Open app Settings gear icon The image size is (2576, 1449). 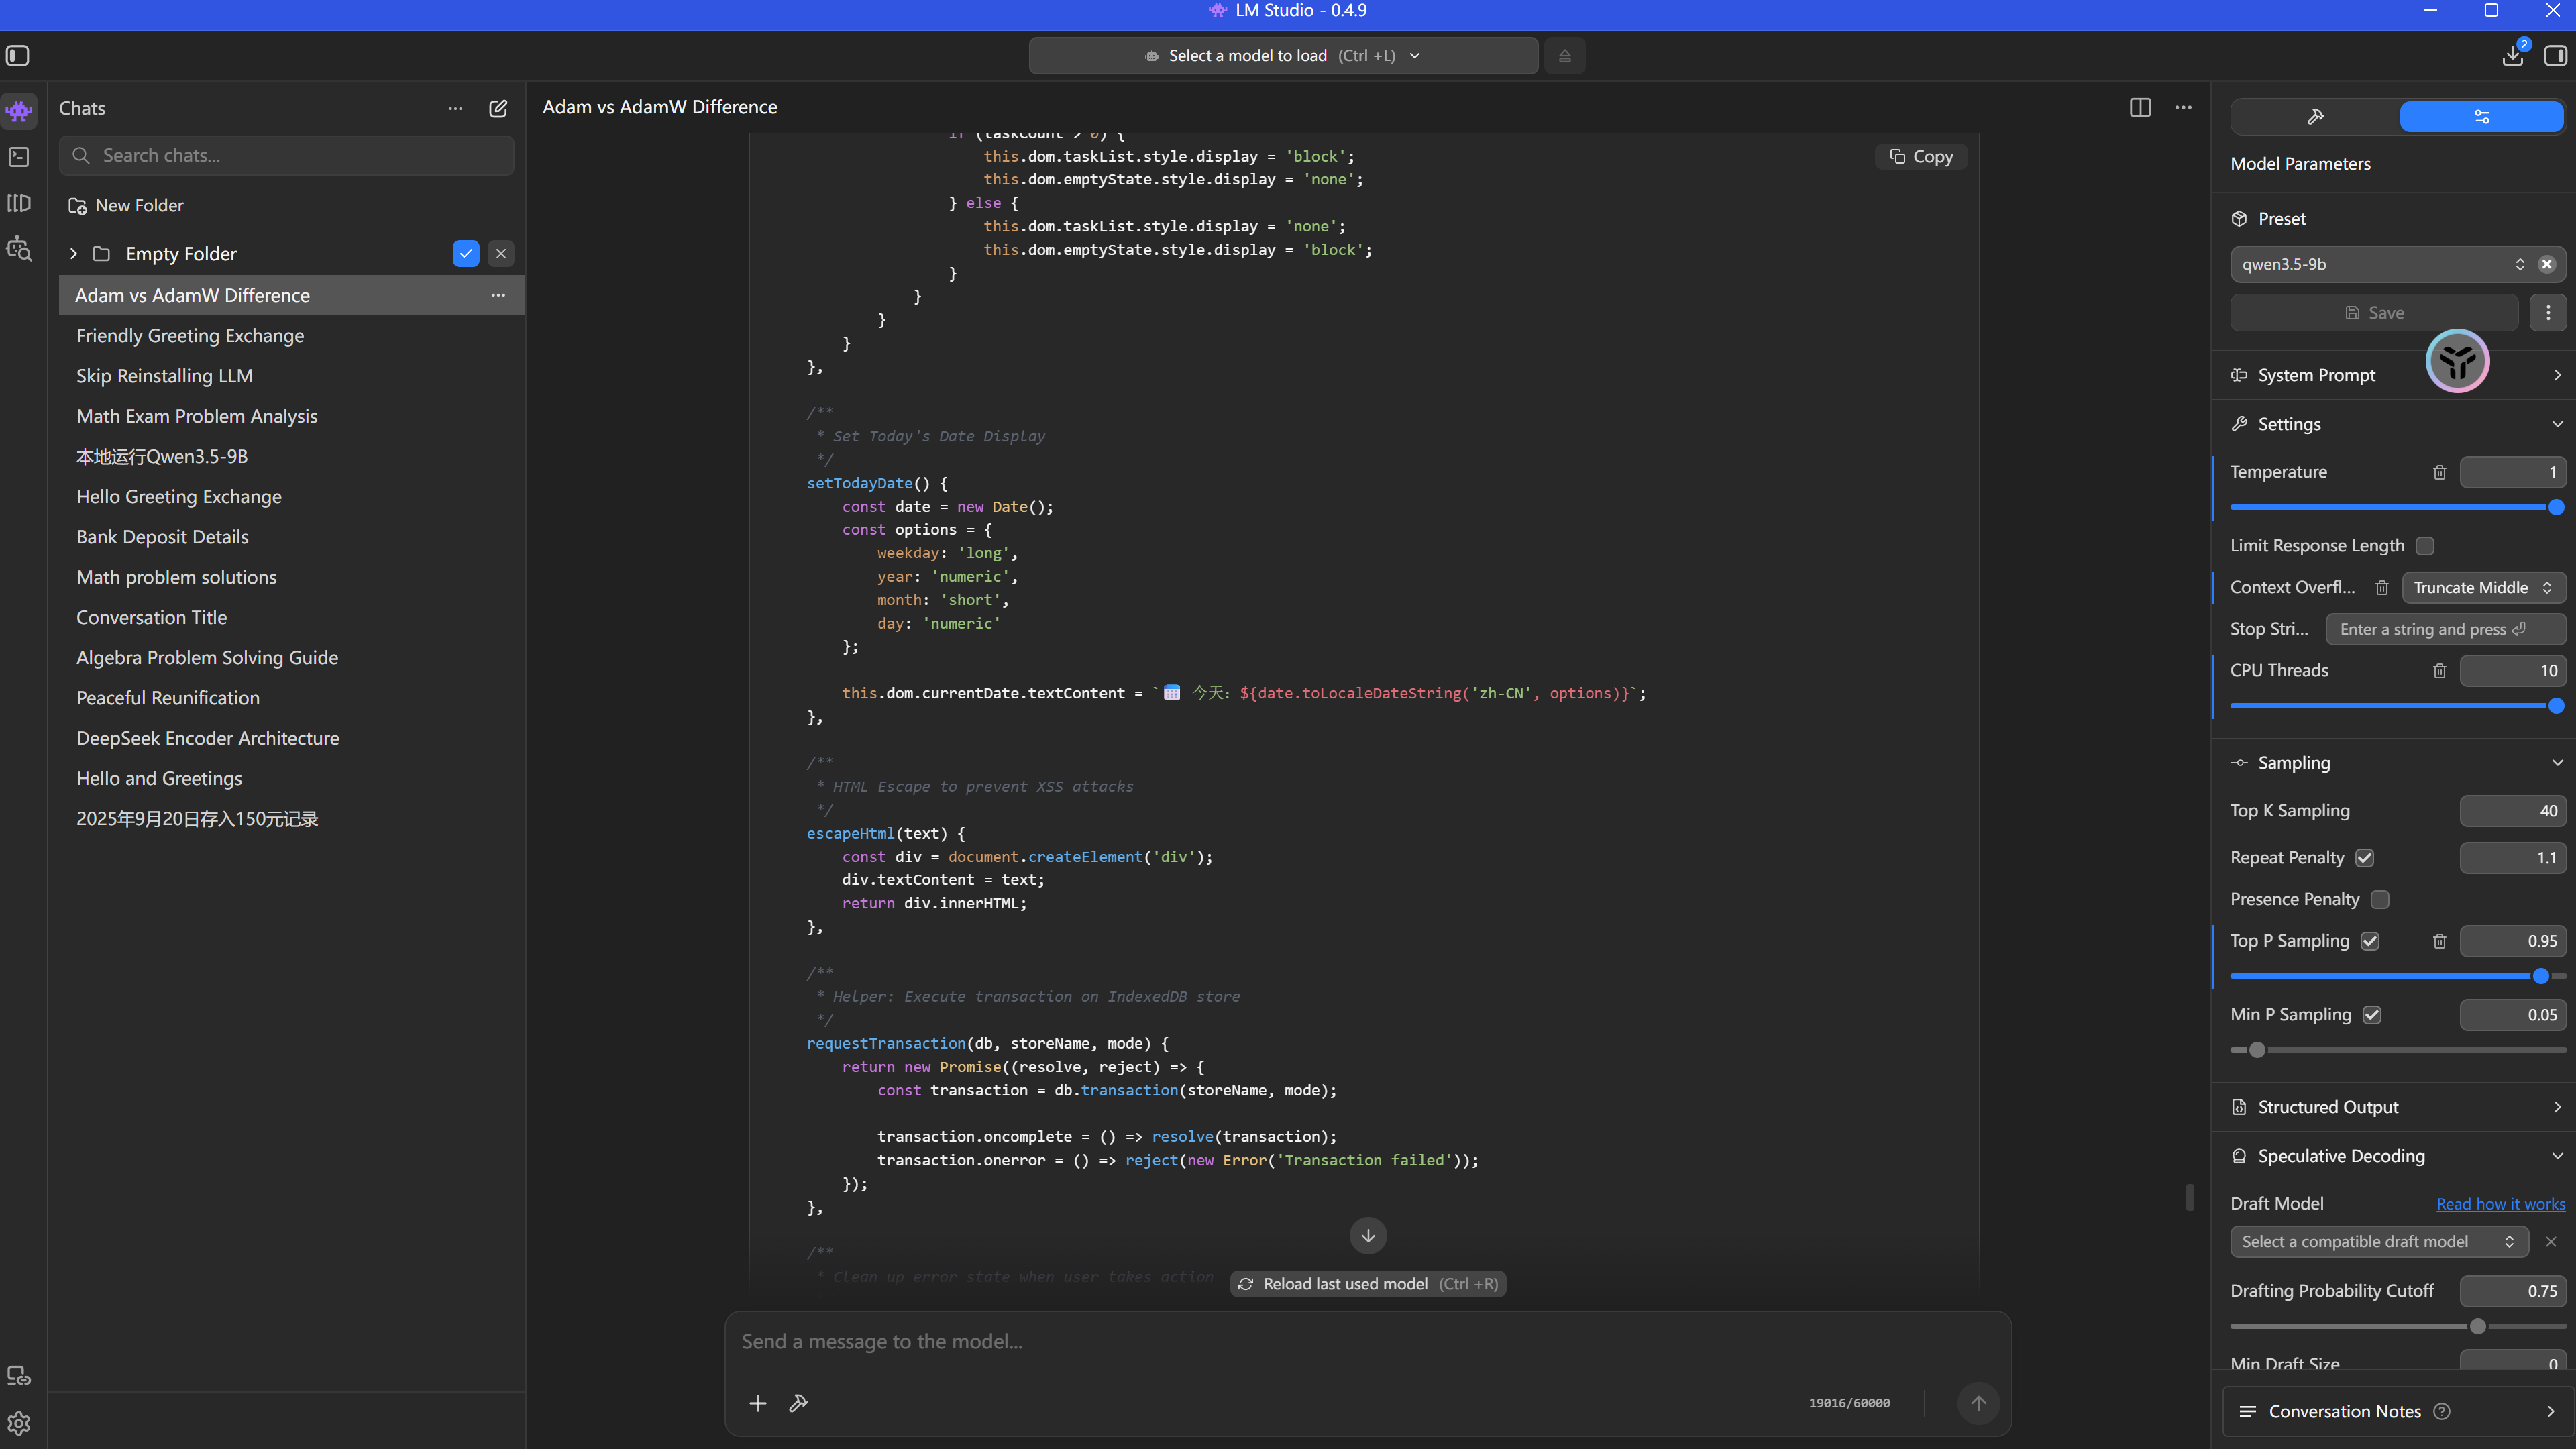tap(19, 1423)
